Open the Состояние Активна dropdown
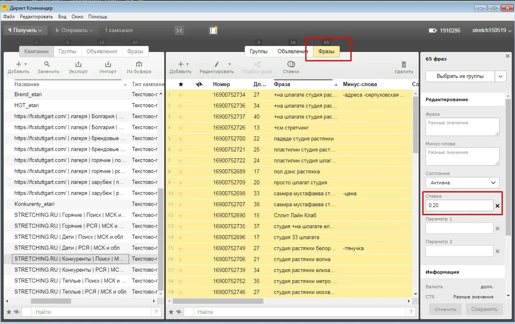 click(463, 183)
